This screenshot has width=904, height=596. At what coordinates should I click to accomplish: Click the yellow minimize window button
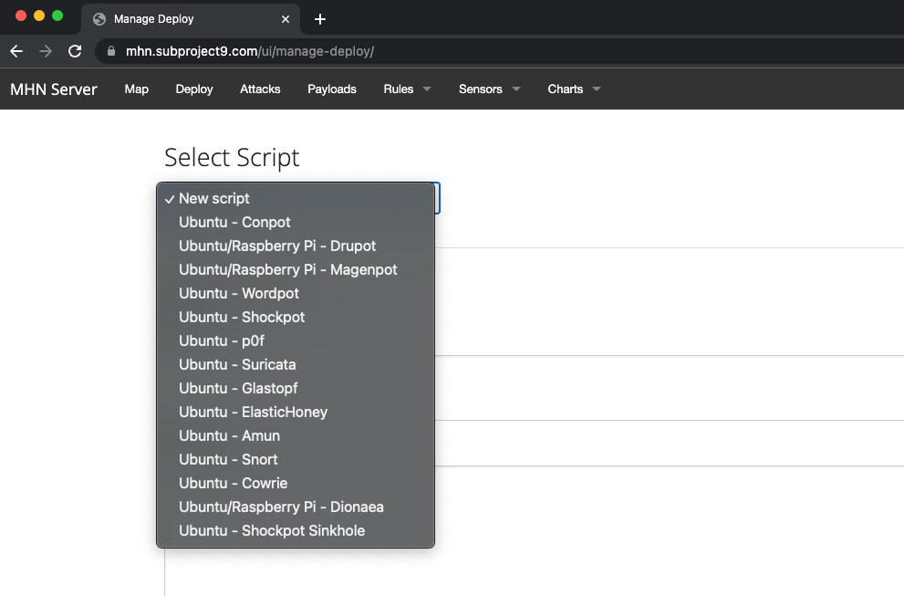click(39, 16)
